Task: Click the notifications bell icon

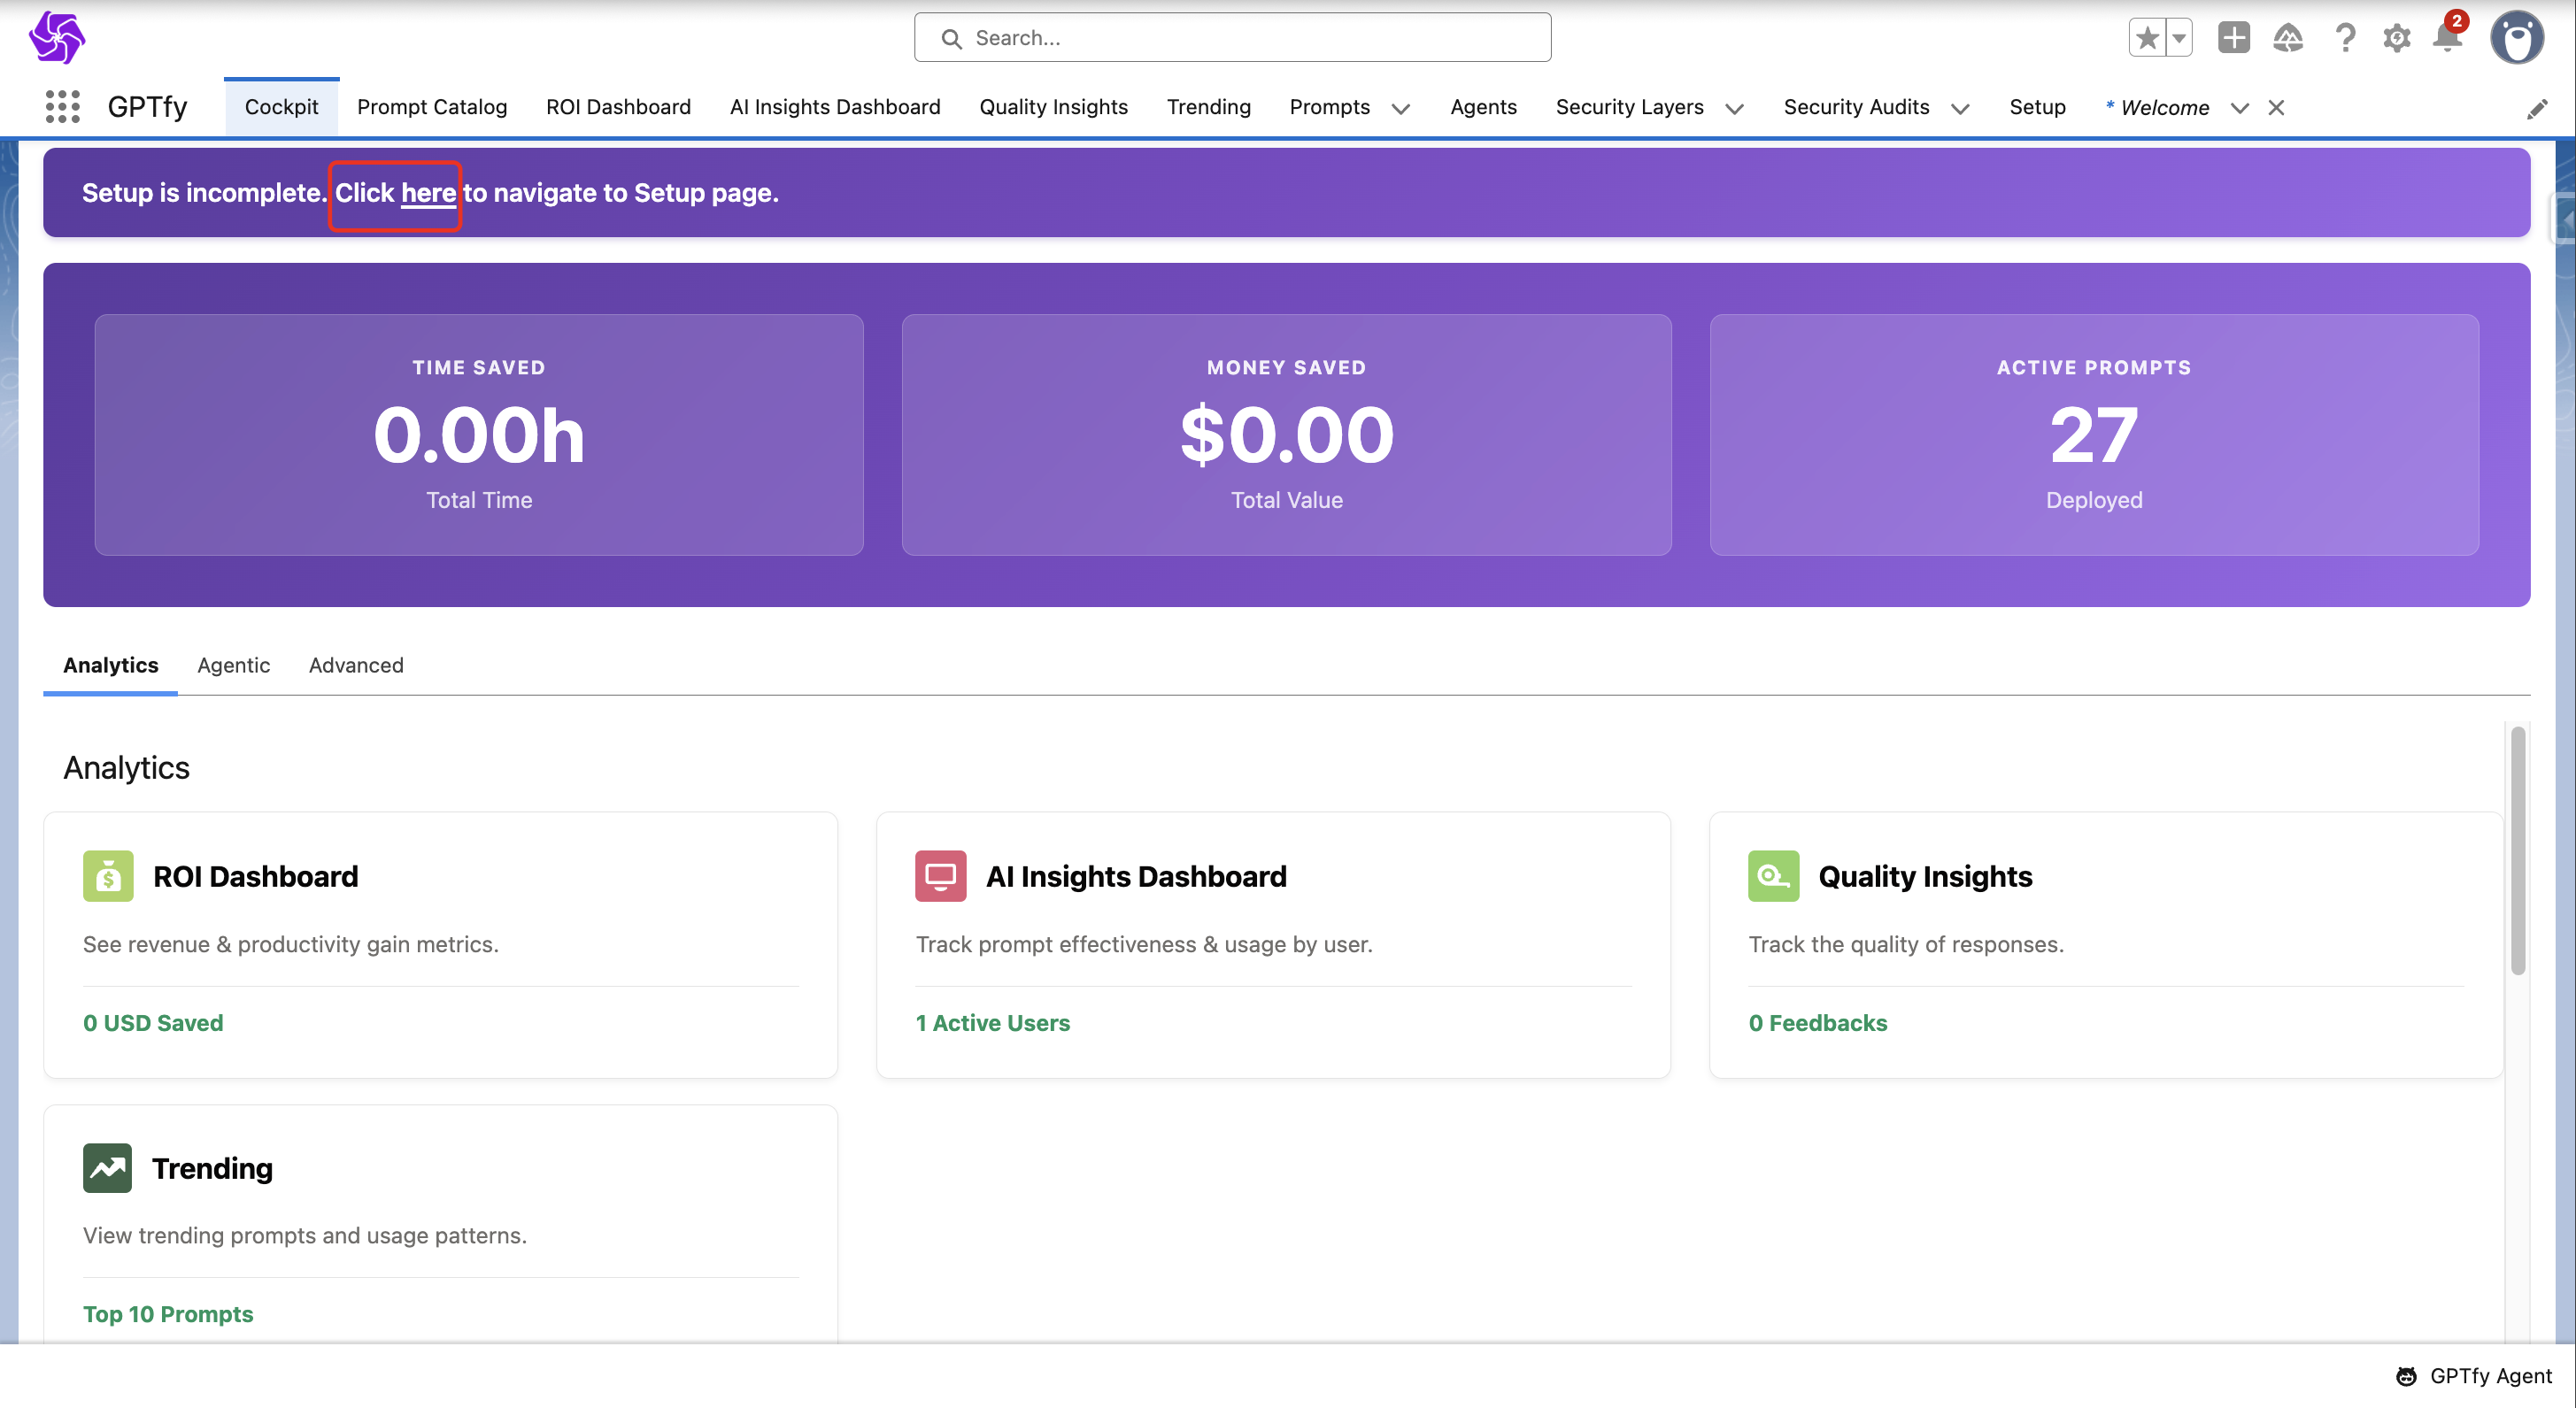Action: (2446, 38)
